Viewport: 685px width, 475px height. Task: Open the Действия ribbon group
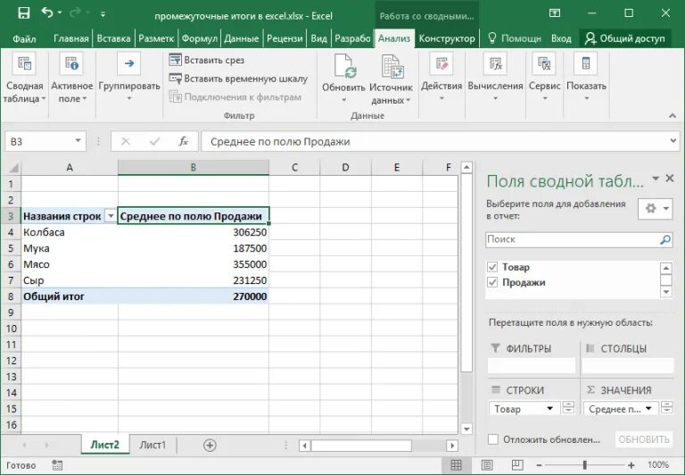[x=442, y=78]
